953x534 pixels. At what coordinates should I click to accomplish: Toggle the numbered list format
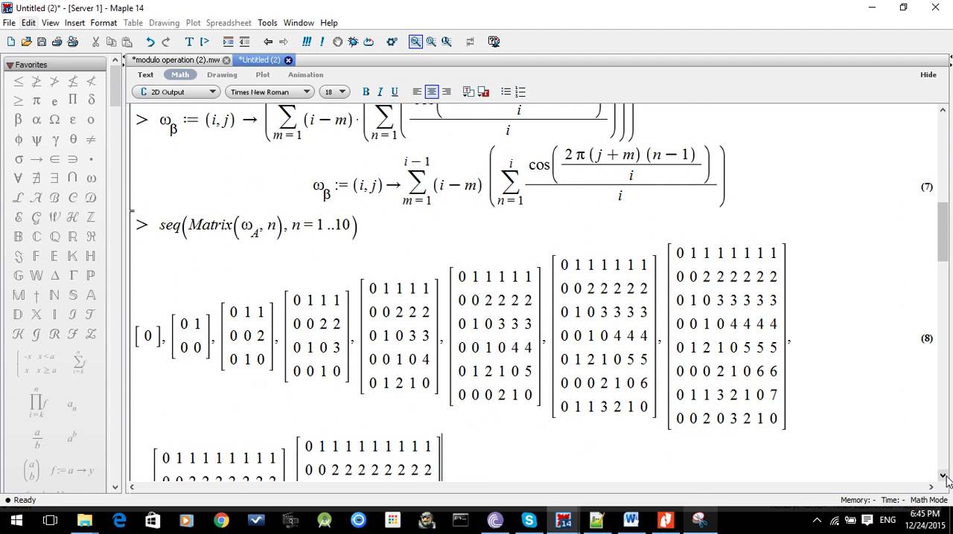pos(520,92)
